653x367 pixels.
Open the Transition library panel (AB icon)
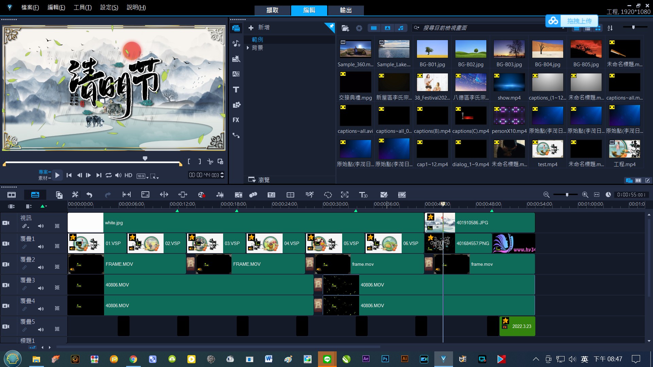[x=236, y=74]
